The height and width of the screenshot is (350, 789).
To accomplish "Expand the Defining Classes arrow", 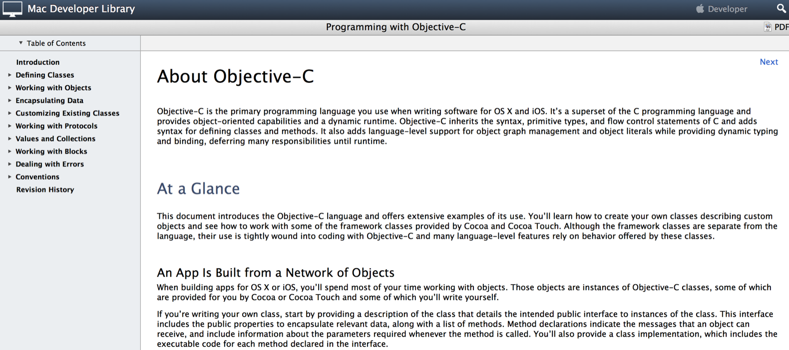I will tap(9, 75).
